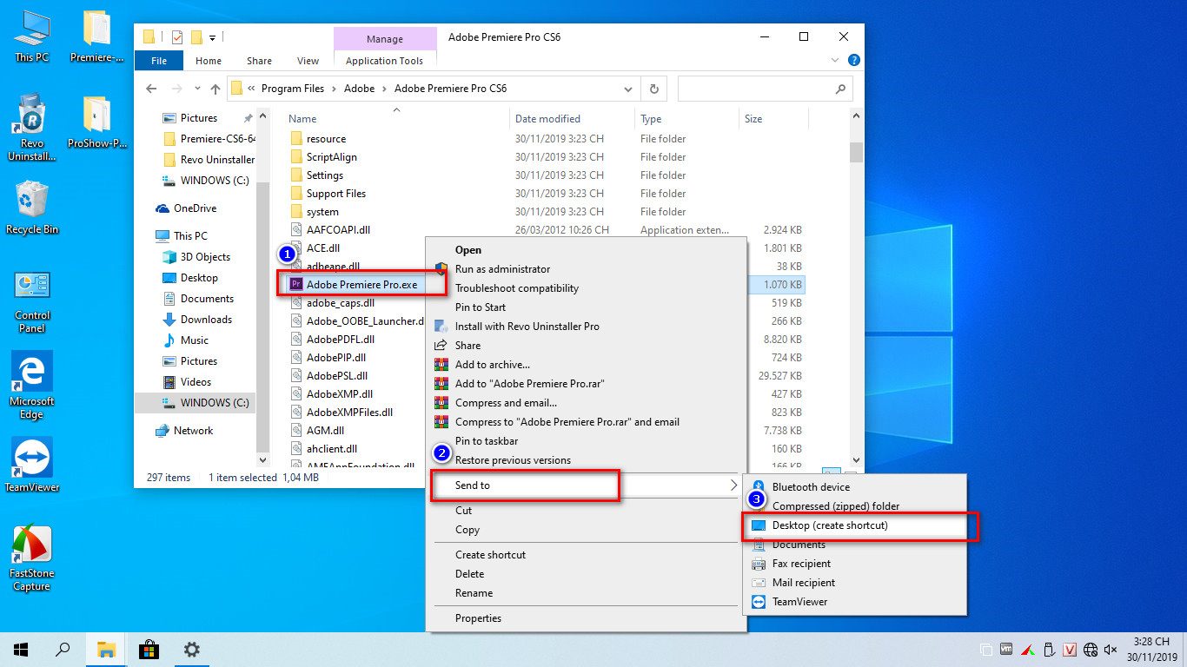
Task: Launch TeamViewer desktop shortcut
Action: (x=32, y=465)
